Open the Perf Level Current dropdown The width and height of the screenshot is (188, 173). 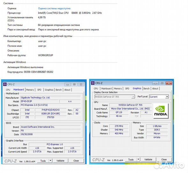[167, 97]
